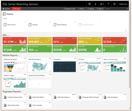132x111 pixels.
Task: Open the Customer Satisfaction KPI tile
Action: coord(89,41)
